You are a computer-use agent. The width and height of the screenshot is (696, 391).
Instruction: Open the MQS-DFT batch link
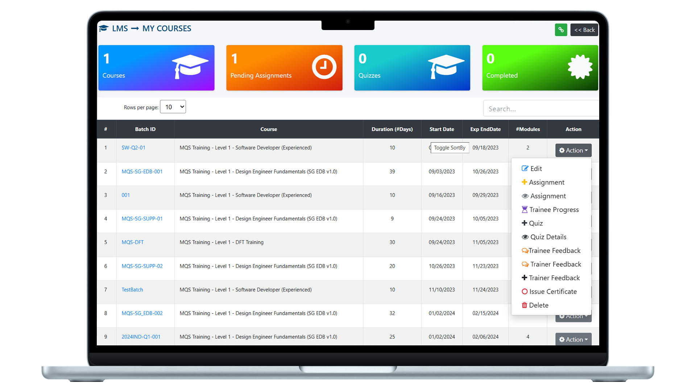click(133, 242)
